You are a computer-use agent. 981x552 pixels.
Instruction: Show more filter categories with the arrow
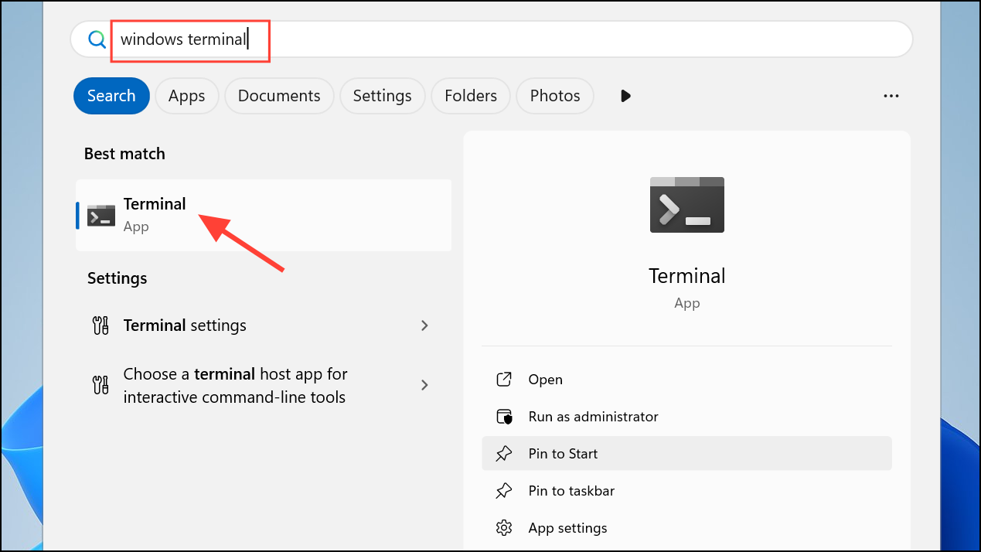[x=625, y=96]
